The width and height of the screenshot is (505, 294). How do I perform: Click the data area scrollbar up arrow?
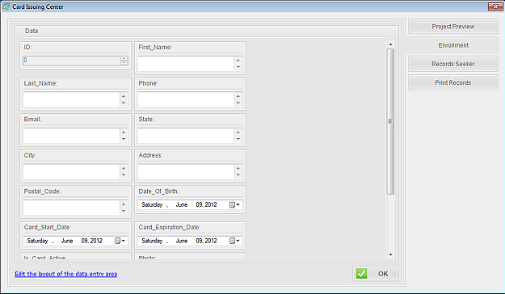[x=390, y=44]
